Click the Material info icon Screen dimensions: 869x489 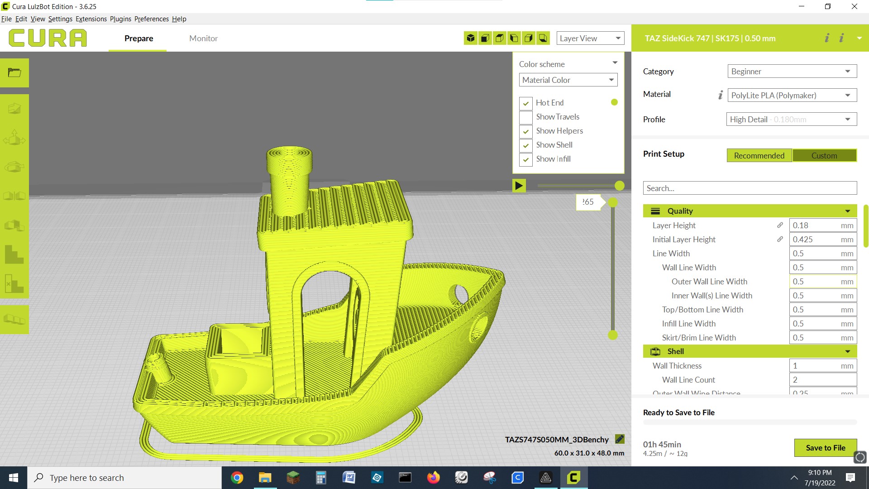(721, 95)
